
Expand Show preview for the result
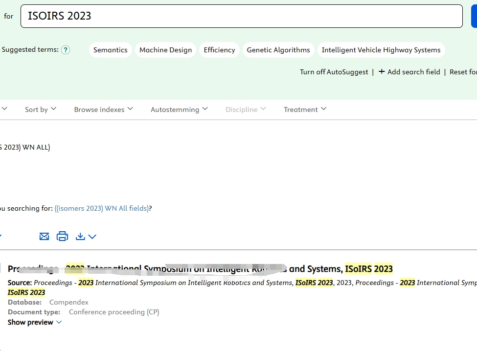click(35, 322)
